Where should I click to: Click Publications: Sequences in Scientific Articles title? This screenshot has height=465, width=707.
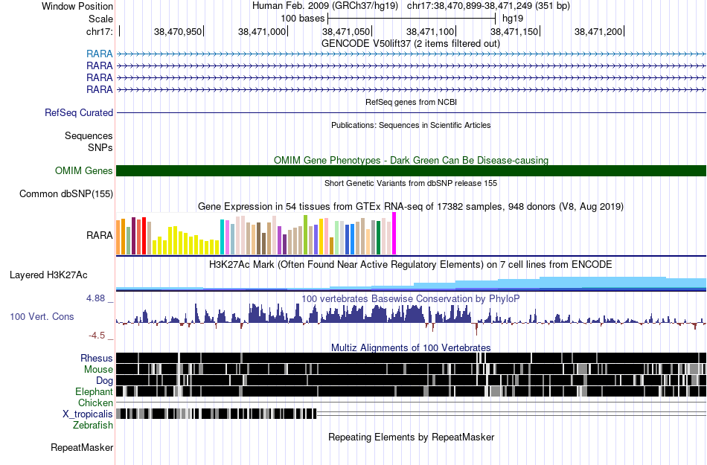point(411,125)
